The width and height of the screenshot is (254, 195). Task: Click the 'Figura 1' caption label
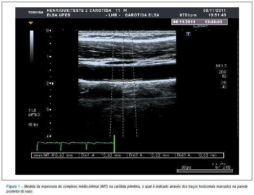coord(13,186)
